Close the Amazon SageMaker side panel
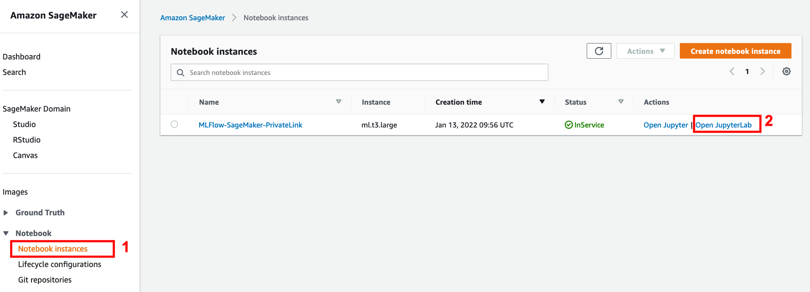810x292 pixels. click(x=124, y=15)
